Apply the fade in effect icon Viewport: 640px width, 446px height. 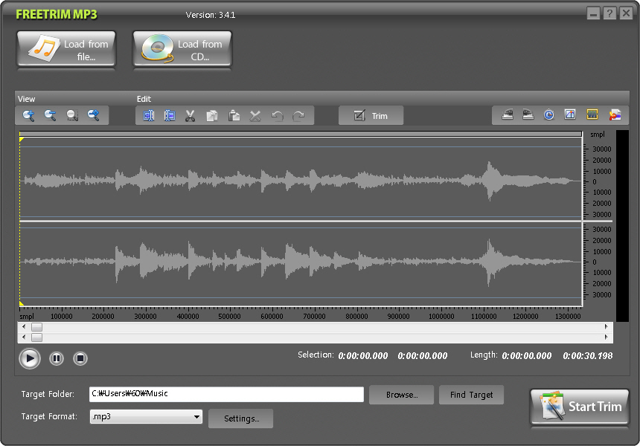coord(508,115)
